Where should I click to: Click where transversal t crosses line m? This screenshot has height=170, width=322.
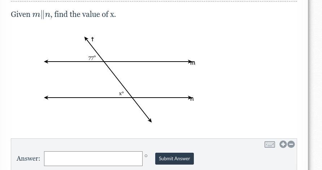coord(104,62)
